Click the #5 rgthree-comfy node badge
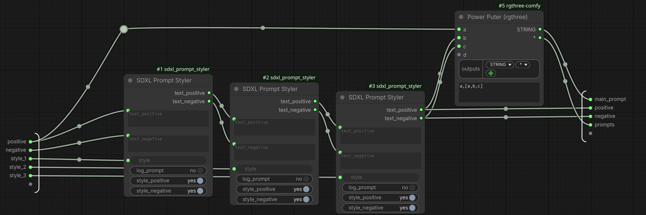This screenshot has height=215, width=646. point(519,6)
